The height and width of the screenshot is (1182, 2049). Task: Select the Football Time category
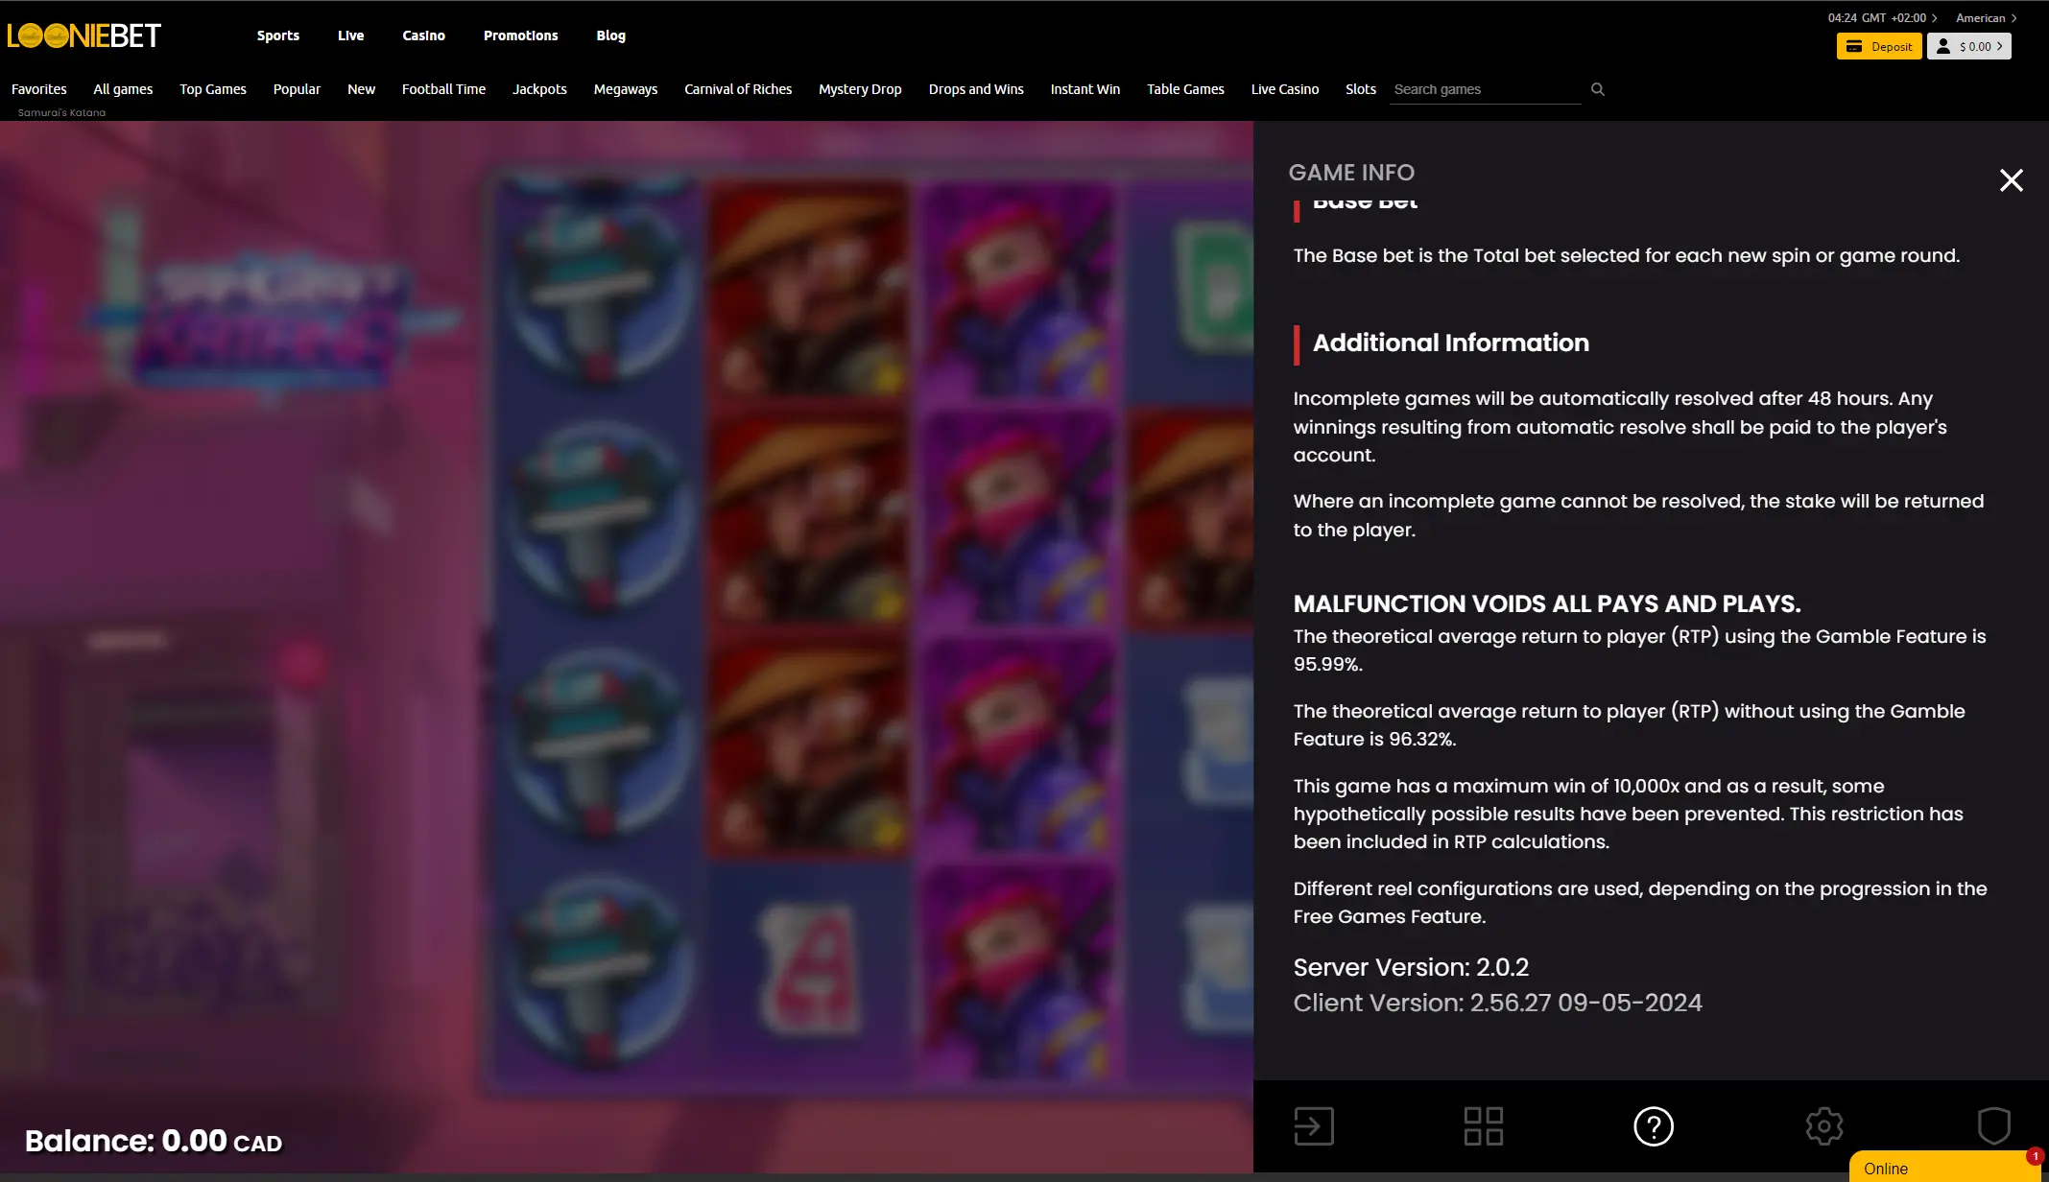tap(443, 89)
